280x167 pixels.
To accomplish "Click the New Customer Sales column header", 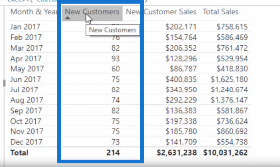I will click(x=161, y=12).
